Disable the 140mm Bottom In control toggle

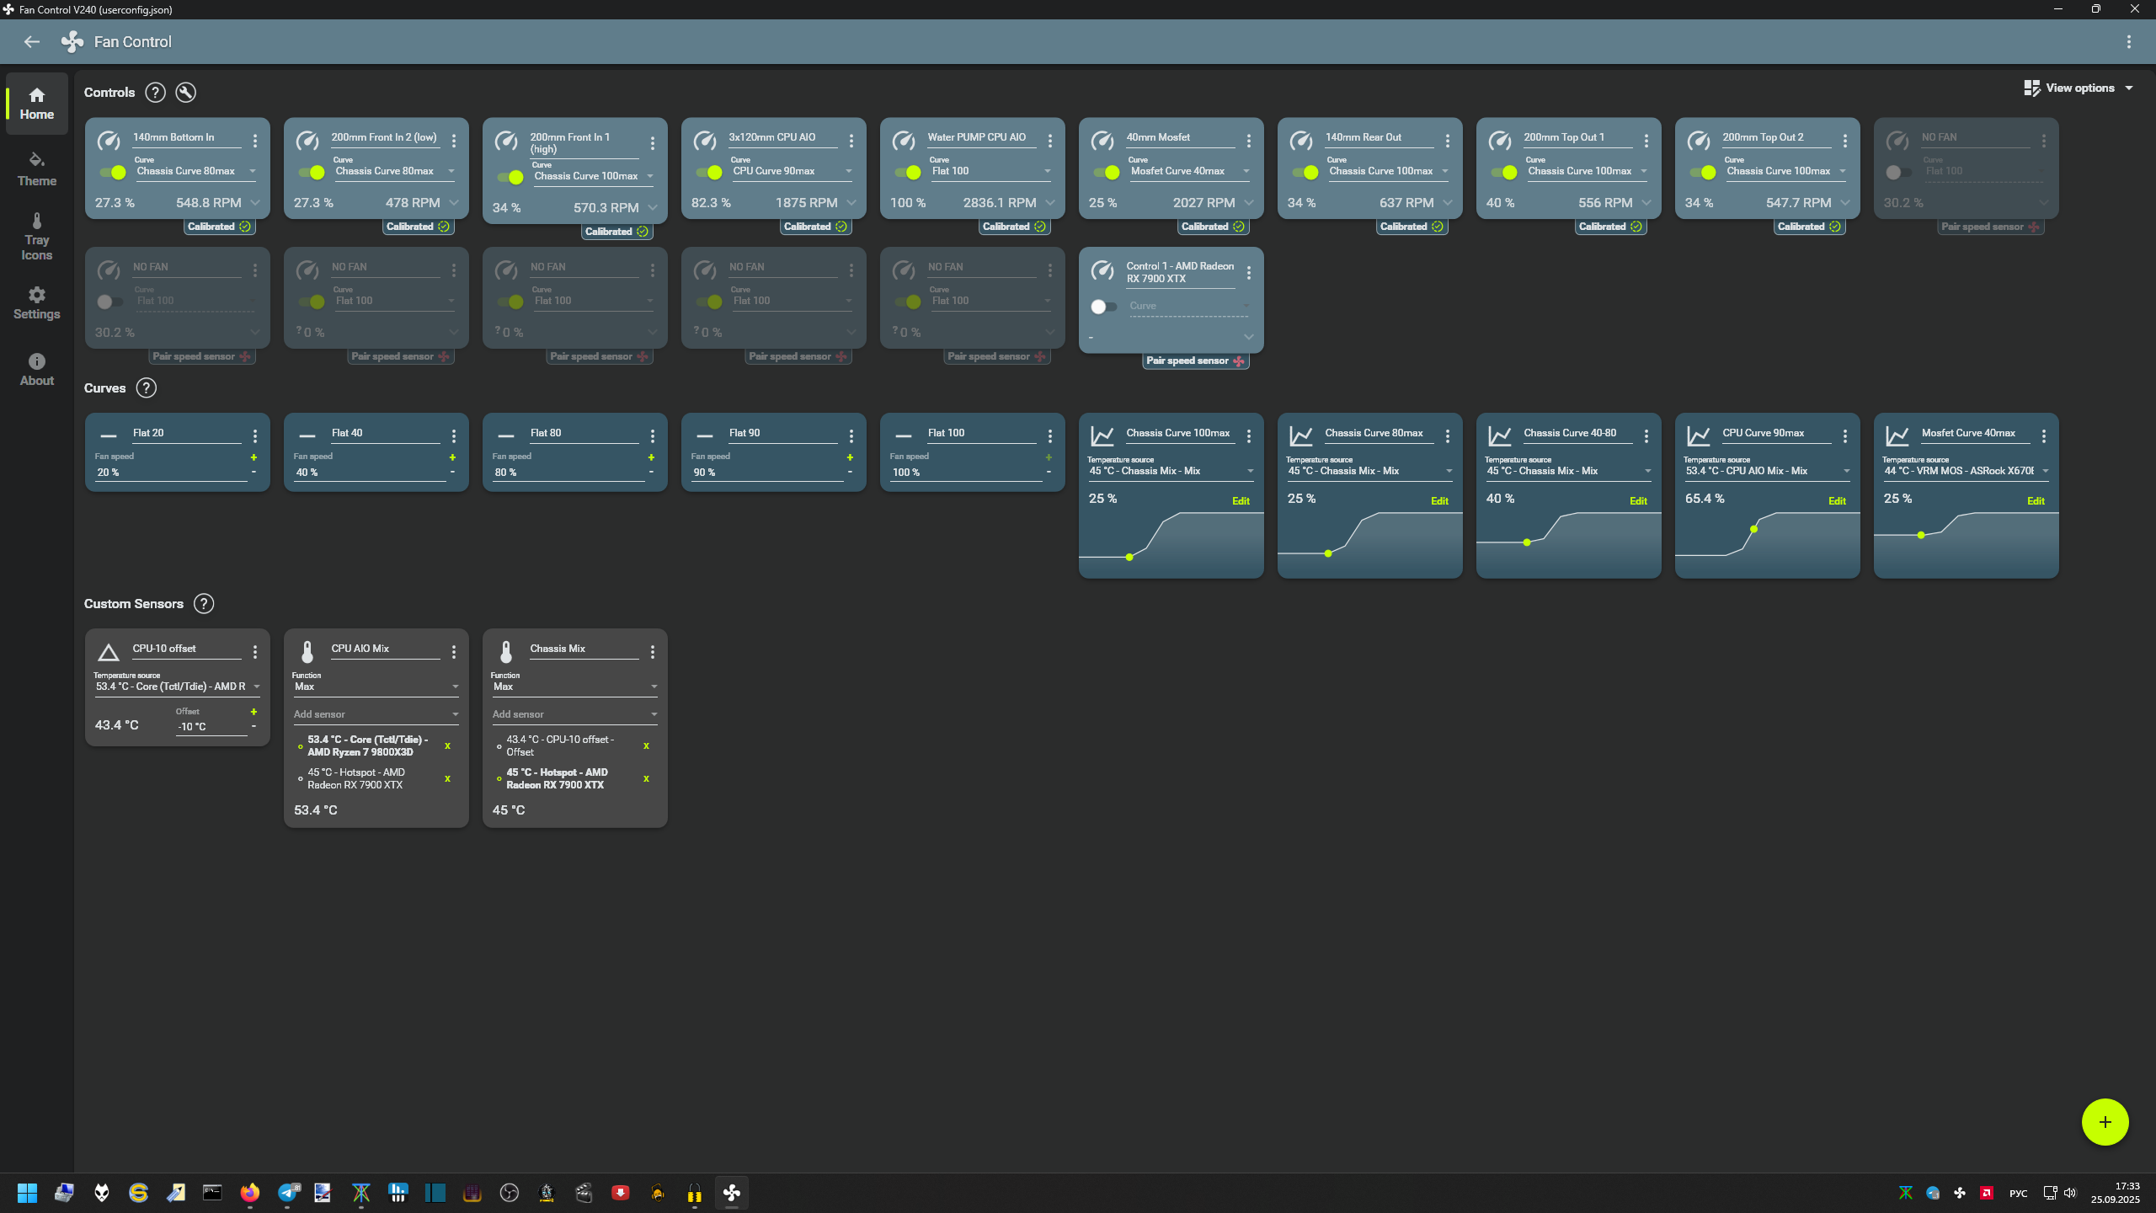(113, 173)
